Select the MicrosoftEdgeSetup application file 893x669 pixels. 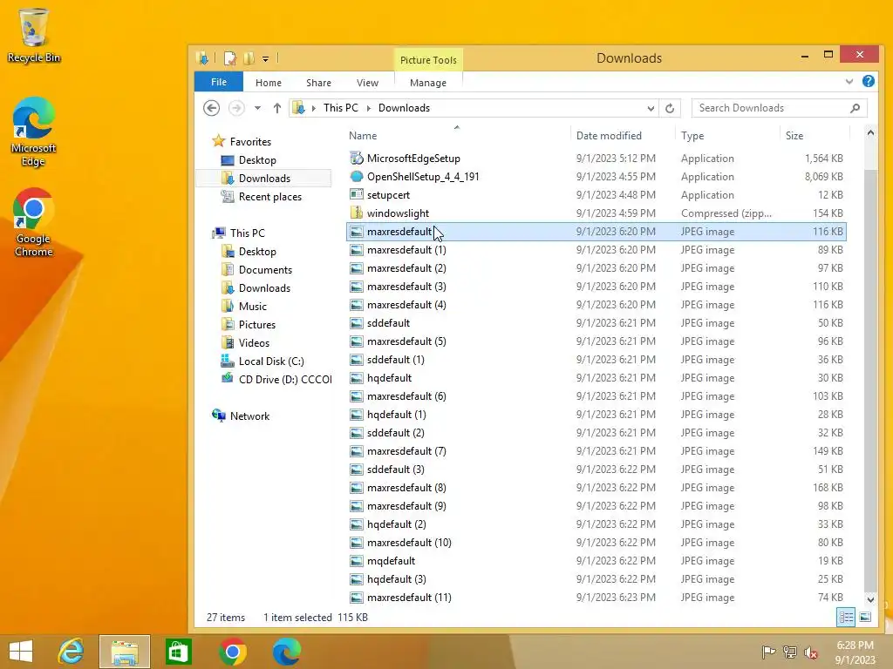pos(596,159)
